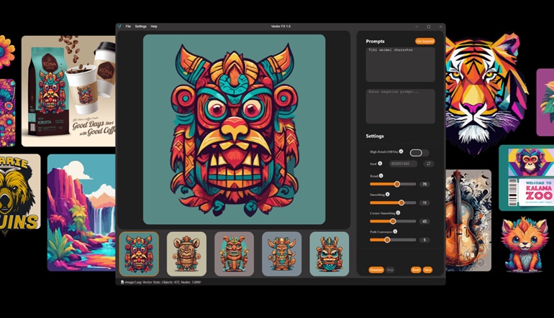Click the negative prompt text box
The width and height of the screenshot is (554, 318).
coord(400,106)
